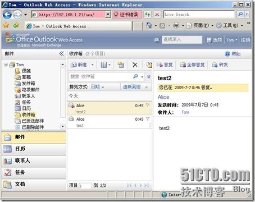Run Live Search with the magnifier icon
The image size is (255, 202).
[x=240, y=14]
